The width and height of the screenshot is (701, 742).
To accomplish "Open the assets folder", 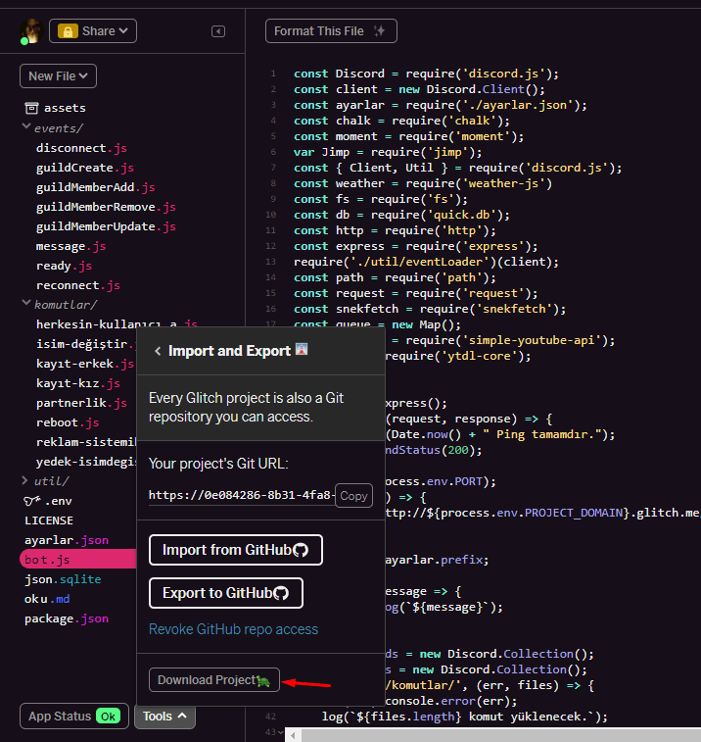I will pos(65,108).
